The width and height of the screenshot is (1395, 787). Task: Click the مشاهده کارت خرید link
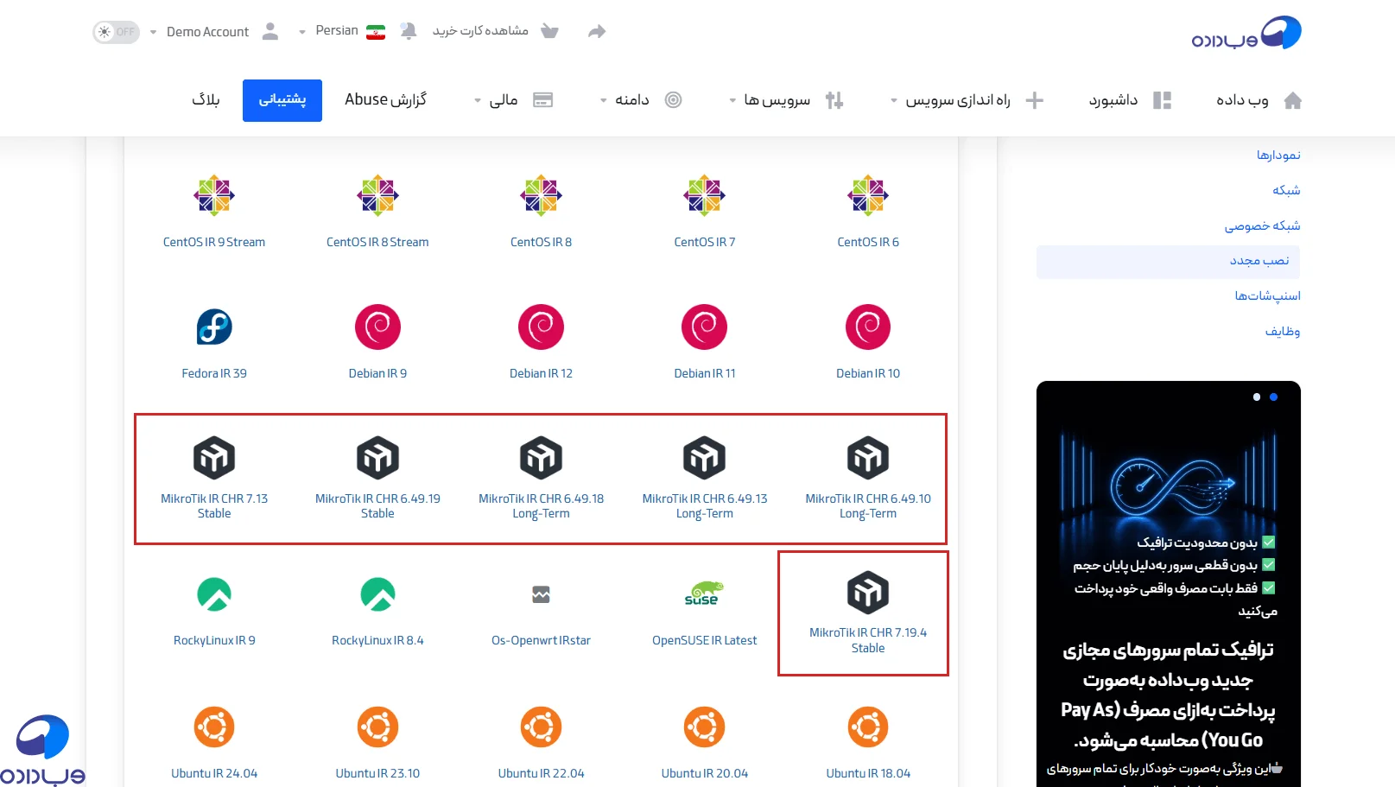pyautogui.click(x=480, y=31)
